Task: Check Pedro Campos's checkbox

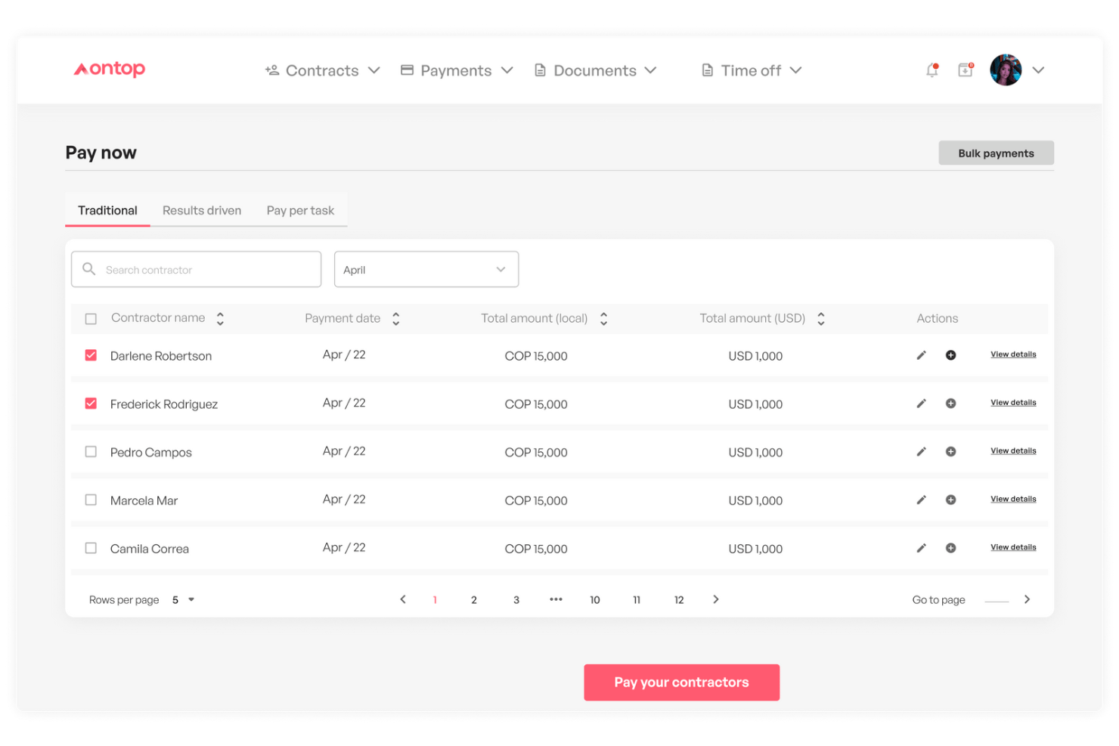Action: pos(91,452)
